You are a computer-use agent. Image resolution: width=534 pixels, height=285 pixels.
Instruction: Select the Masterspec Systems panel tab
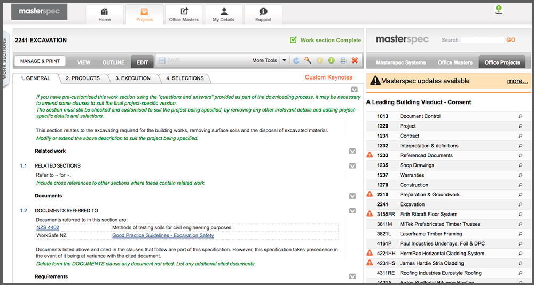coord(400,62)
